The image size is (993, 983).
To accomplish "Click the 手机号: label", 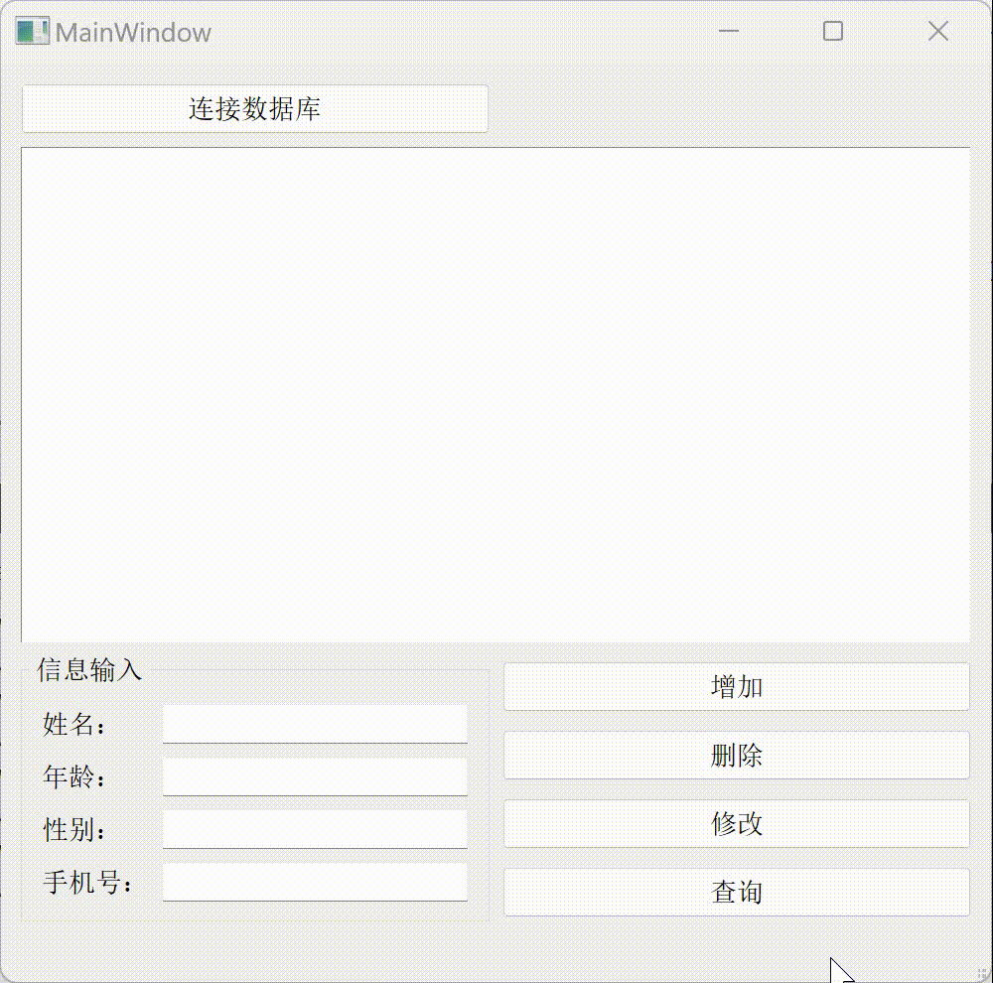I will (87, 882).
